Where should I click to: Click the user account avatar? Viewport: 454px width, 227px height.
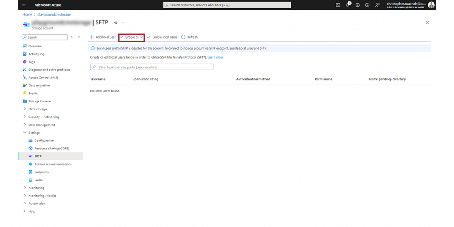click(431, 5)
